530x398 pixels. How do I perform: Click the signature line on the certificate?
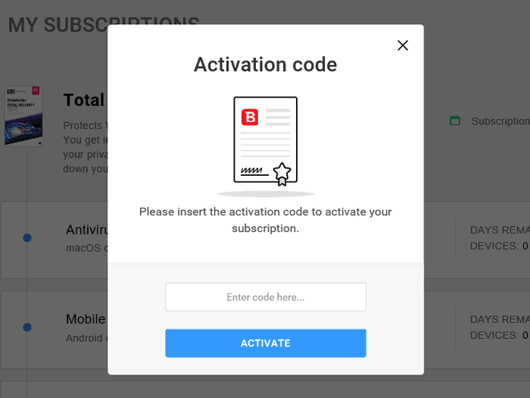pyautogui.click(x=254, y=171)
